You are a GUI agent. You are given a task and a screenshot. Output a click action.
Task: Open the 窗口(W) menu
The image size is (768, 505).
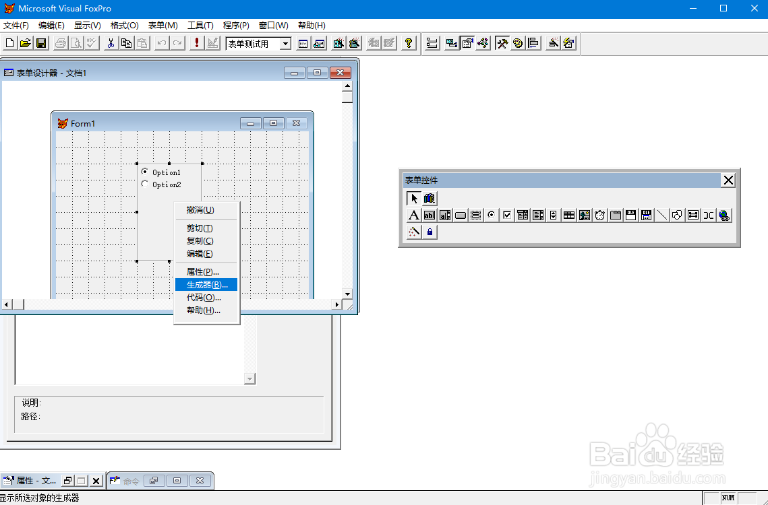pos(273,26)
